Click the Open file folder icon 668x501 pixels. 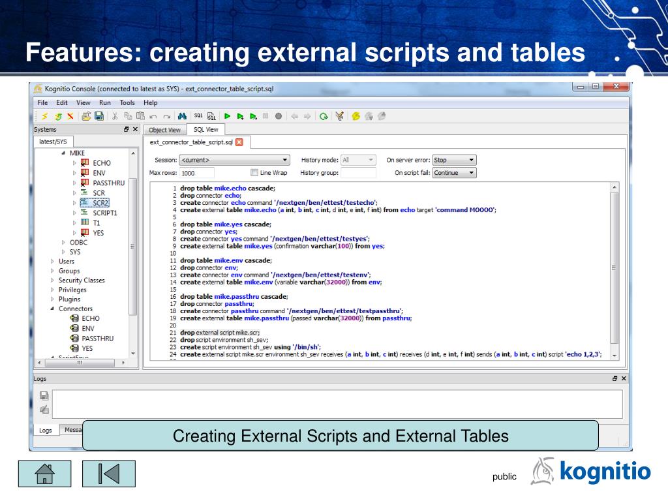86,116
